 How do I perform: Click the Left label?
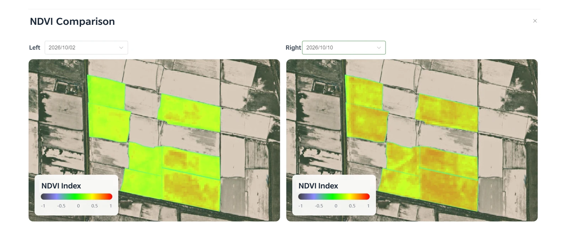[x=34, y=48]
